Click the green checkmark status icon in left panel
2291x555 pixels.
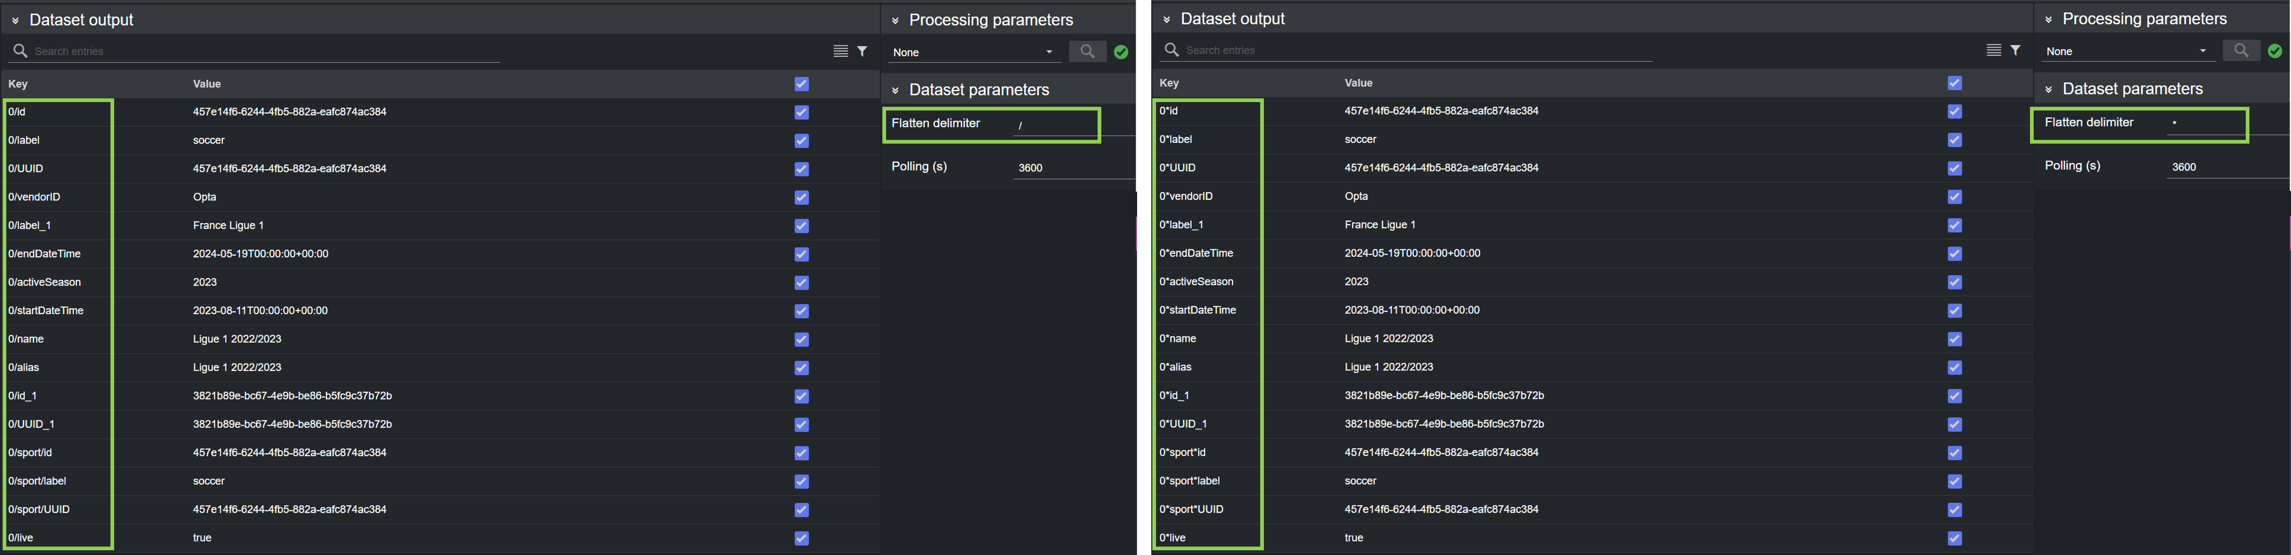point(1121,53)
